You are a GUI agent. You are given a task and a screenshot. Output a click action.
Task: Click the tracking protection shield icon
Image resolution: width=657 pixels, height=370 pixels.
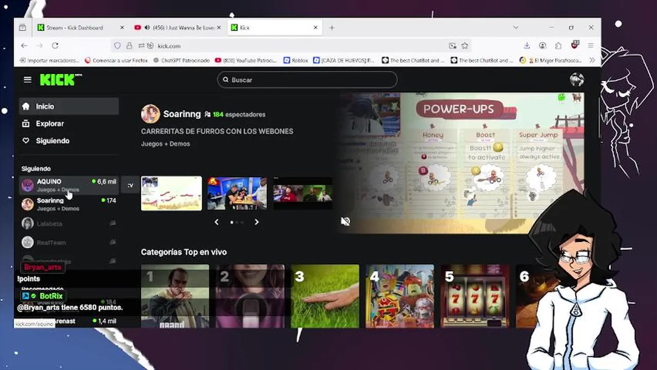click(117, 46)
